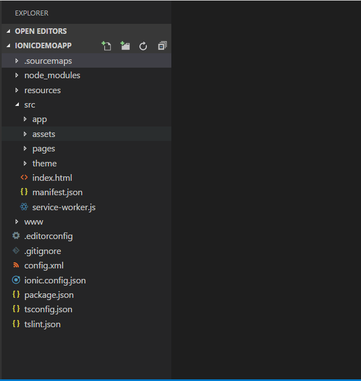Refresh the explorer file tree
This screenshot has height=381, width=361.
click(143, 46)
